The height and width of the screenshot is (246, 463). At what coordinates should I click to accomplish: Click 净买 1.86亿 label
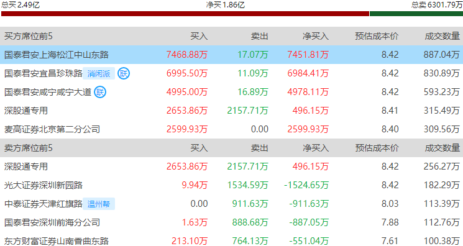tap(226, 5)
